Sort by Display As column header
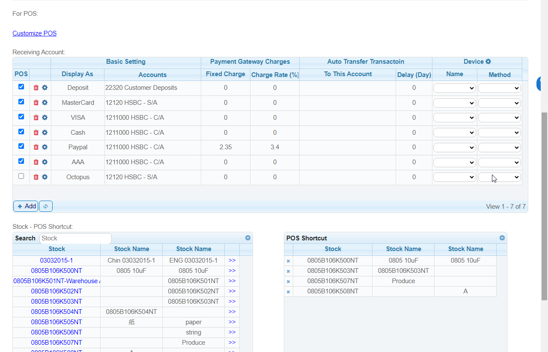548x352 pixels. pyautogui.click(x=77, y=74)
